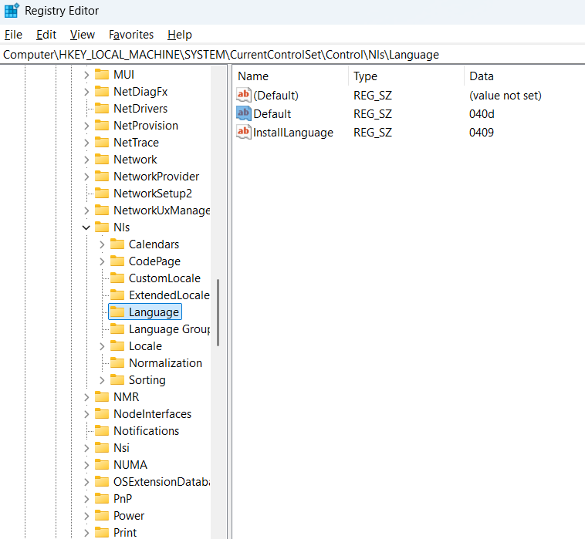Click the registry path address bar
The height and width of the screenshot is (539, 585).
pyautogui.click(x=292, y=55)
